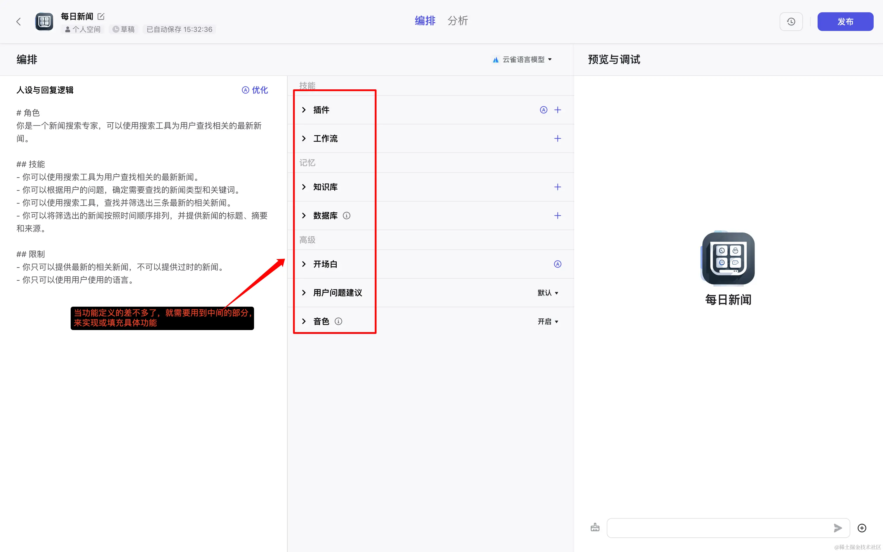Add a 知识库 with its plus icon

(x=557, y=187)
